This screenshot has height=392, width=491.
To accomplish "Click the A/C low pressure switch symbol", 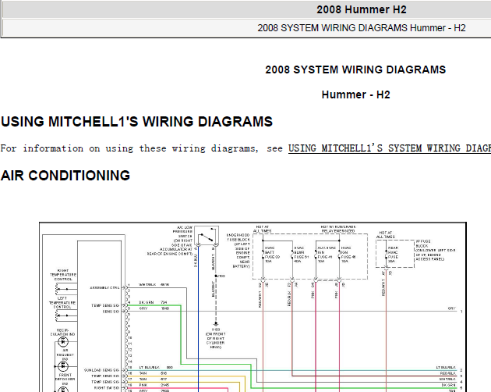I will coord(207,236).
